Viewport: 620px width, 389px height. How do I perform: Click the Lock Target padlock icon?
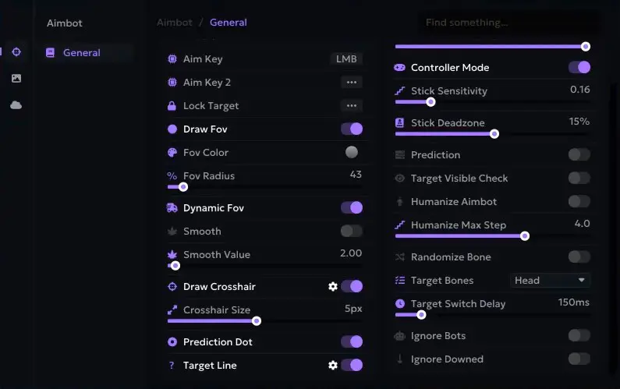[172, 105]
